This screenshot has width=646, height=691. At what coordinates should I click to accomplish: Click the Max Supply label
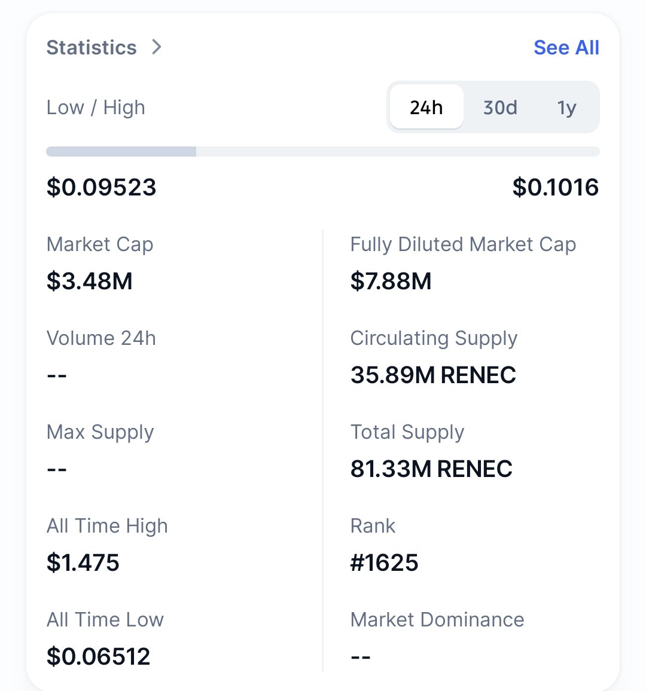100,432
